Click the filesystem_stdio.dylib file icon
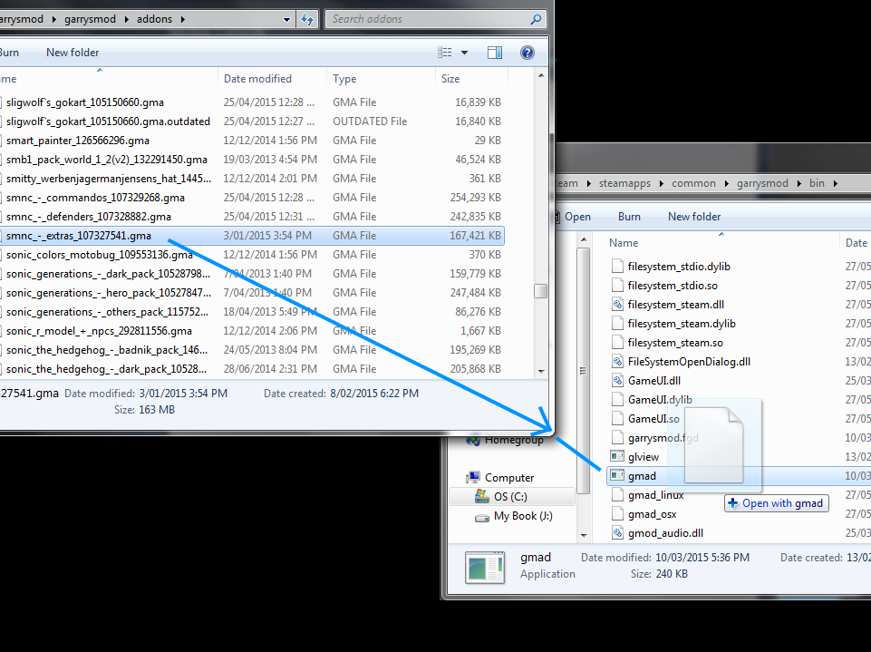Image resolution: width=871 pixels, height=652 pixels. click(617, 267)
